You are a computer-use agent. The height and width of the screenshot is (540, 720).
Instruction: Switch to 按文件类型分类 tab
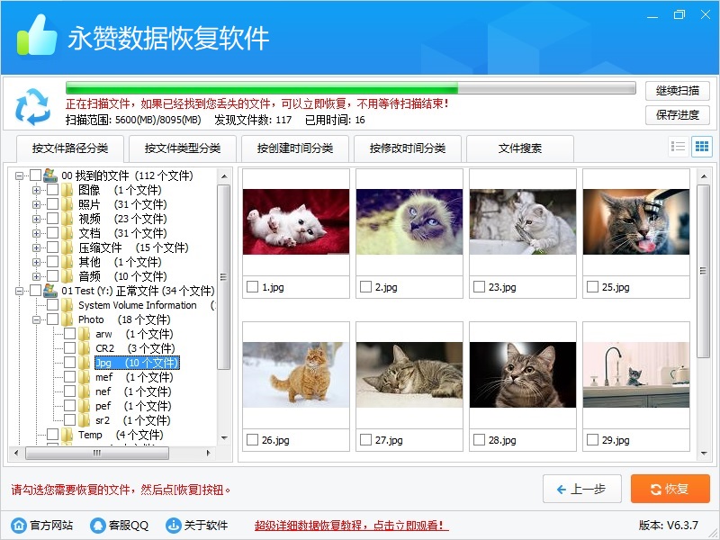point(183,148)
